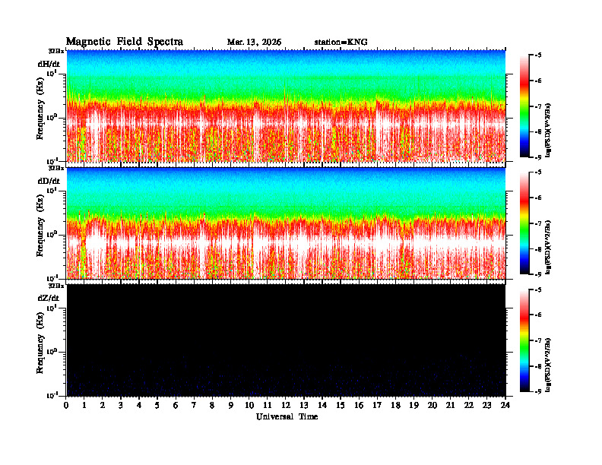
Task: Click the "Universal Time" axis label
Action: (287, 416)
